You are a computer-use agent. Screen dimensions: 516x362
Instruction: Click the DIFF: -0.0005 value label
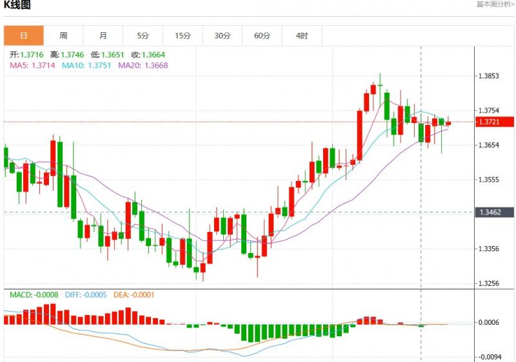(x=87, y=294)
